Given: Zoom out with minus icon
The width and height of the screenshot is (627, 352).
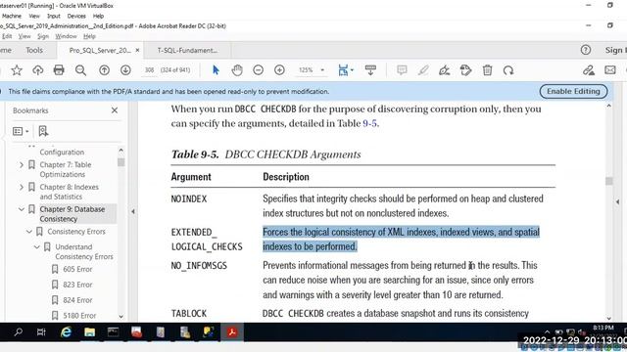Looking at the screenshot, I should (x=259, y=70).
